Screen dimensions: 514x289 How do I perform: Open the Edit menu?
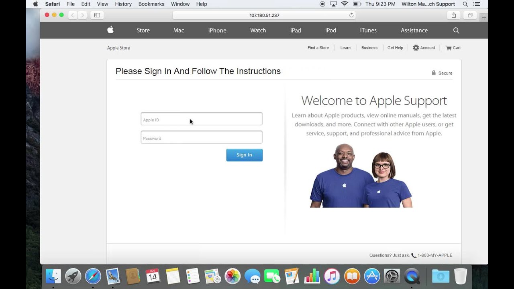86,4
